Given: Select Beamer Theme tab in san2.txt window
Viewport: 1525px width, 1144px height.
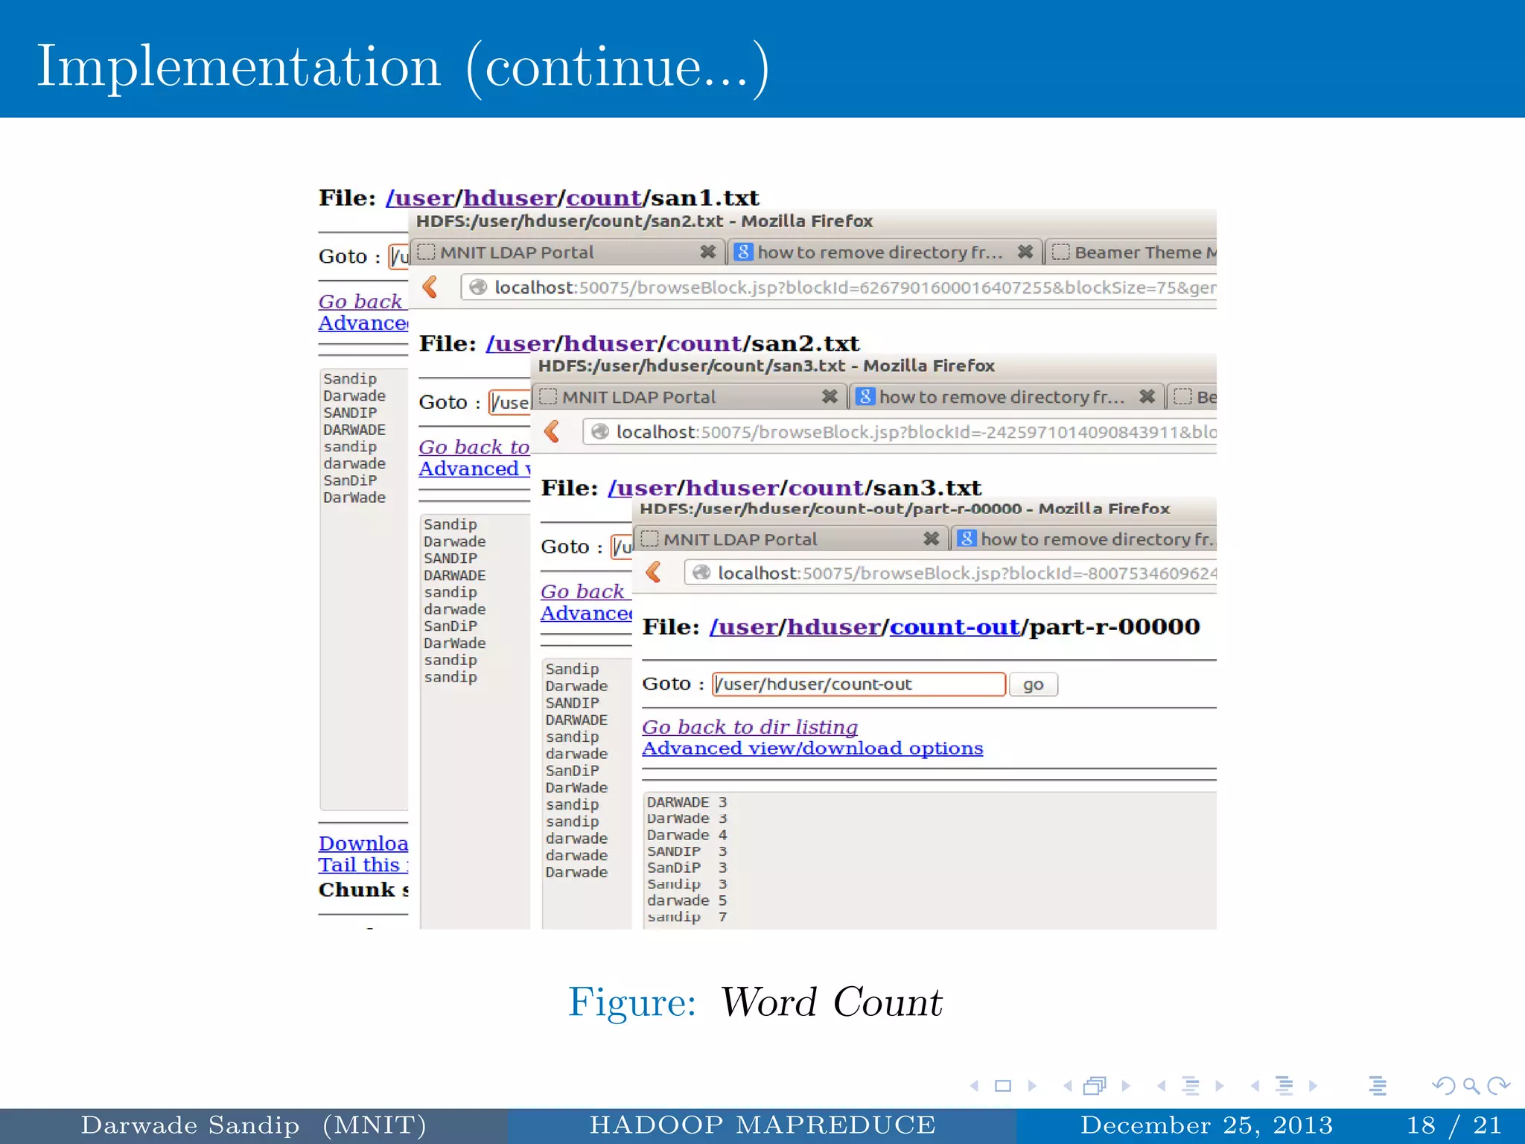Looking at the screenshot, I should [x=1132, y=252].
